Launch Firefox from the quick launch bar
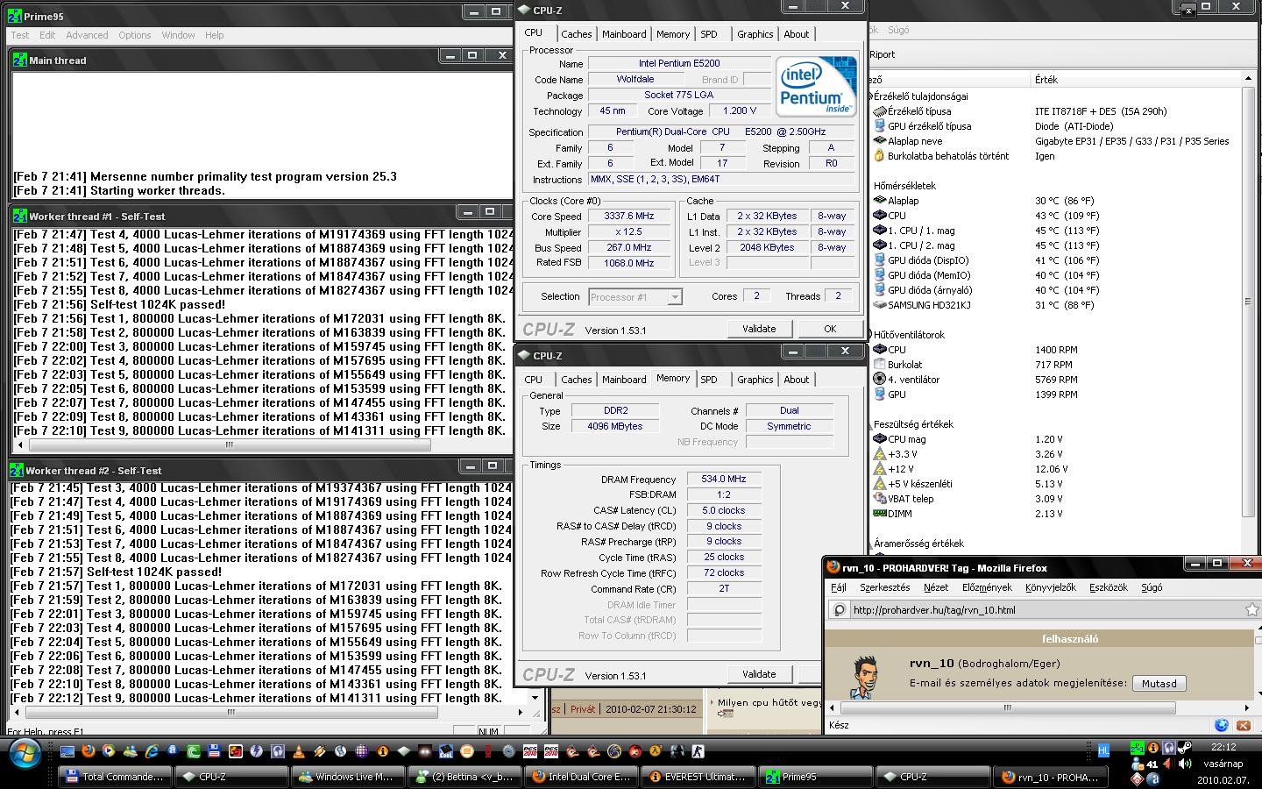 pos(88,751)
